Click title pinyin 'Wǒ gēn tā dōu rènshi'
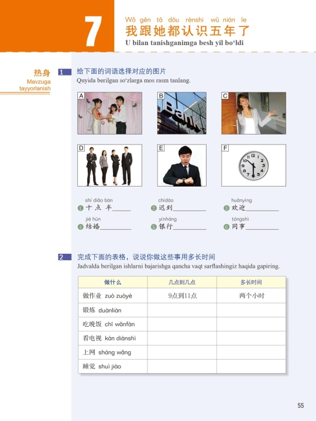 (164, 20)
